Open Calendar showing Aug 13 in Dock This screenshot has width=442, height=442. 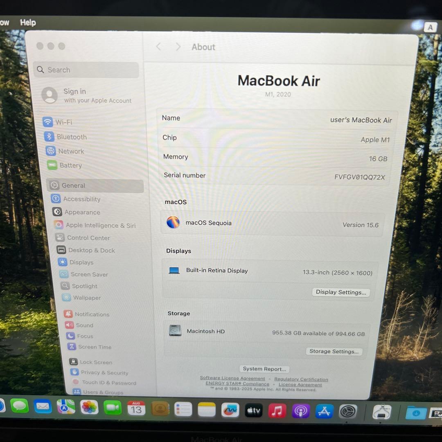coord(136,408)
